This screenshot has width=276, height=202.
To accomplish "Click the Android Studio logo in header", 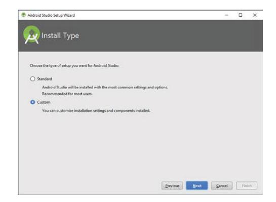I will [31, 35].
